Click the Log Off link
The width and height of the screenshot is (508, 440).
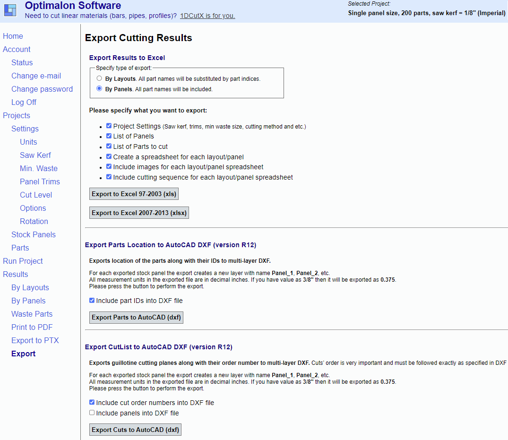(x=24, y=102)
